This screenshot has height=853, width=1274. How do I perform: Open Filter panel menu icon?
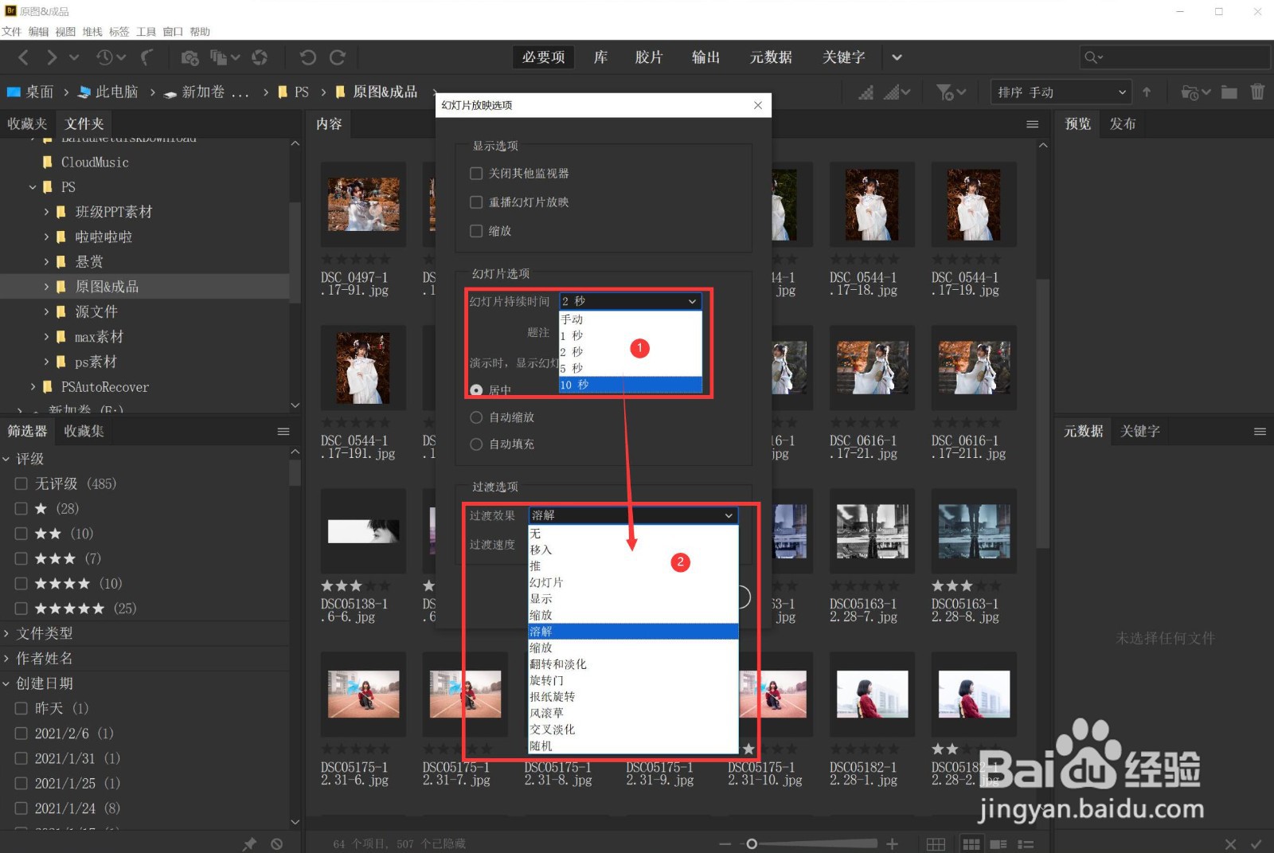tap(283, 432)
